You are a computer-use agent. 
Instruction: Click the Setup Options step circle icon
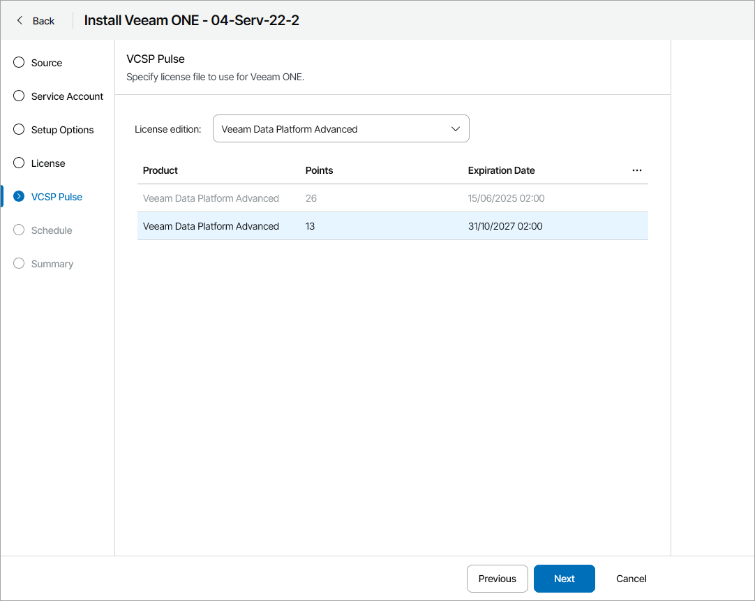(x=20, y=130)
